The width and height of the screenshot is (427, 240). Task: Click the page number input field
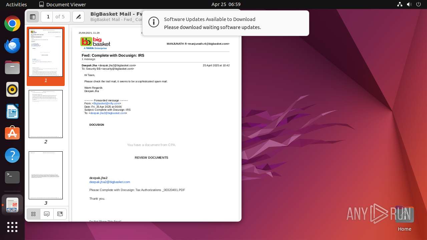[47, 17]
